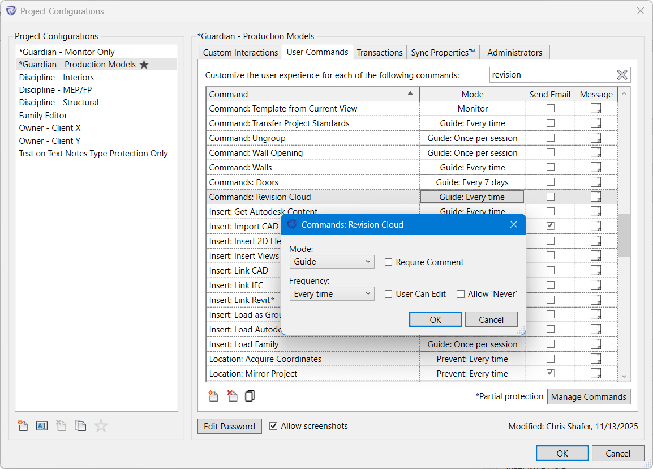Duplicate the selected project configuration
Viewport: 653px width, 469px height.
click(x=80, y=425)
